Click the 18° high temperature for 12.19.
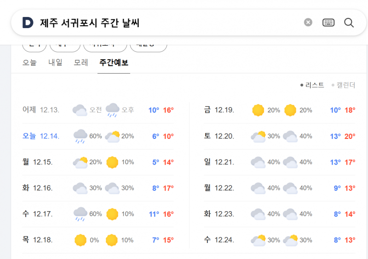The image size is (368, 259). pos(350,110)
